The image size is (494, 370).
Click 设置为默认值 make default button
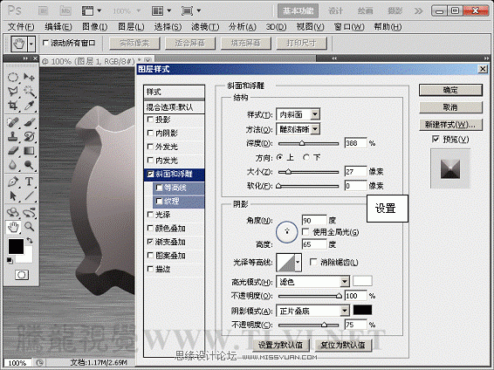pyautogui.click(x=281, y=345)
